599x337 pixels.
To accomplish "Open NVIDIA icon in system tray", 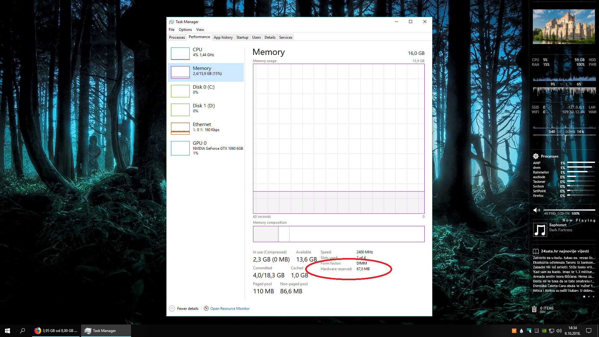I will 544,331.
